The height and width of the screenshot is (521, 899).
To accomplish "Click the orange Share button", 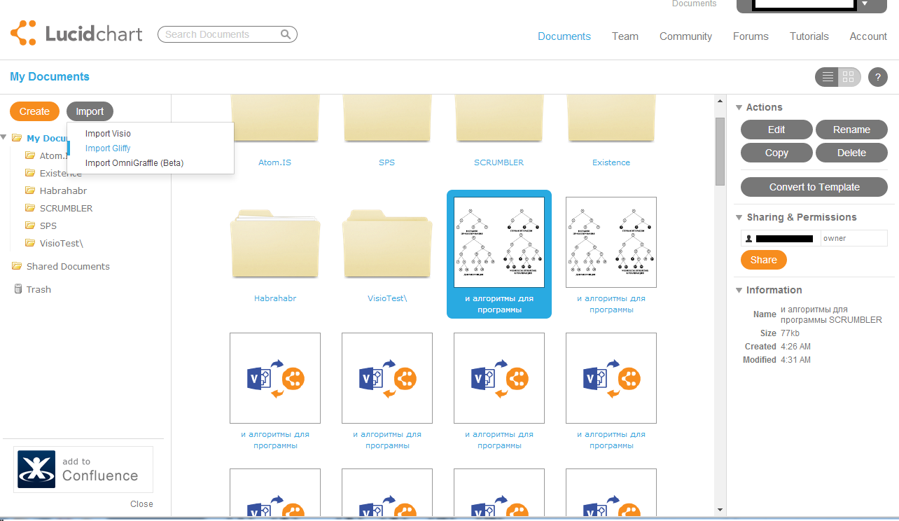I will click(764, 260).
